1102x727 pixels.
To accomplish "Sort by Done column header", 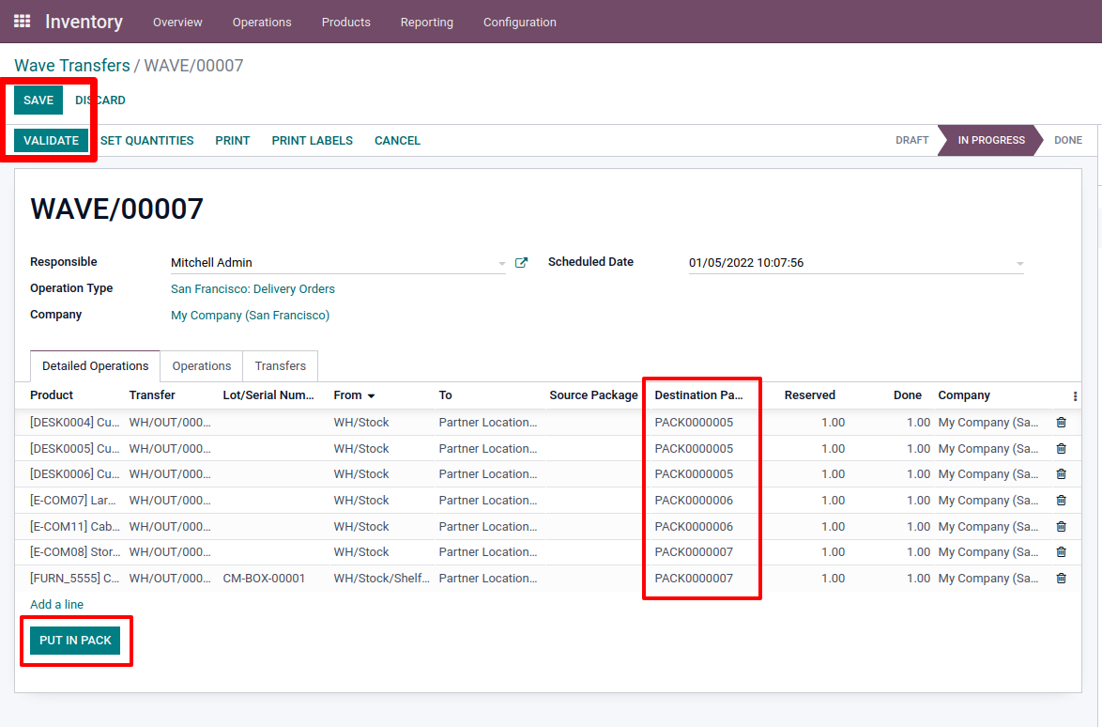I will pyautogui.click(x=908, y=395).
